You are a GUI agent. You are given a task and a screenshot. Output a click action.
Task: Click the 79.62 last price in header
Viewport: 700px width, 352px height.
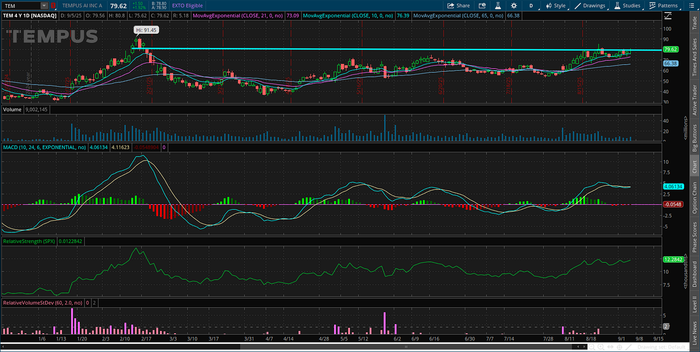118,6
